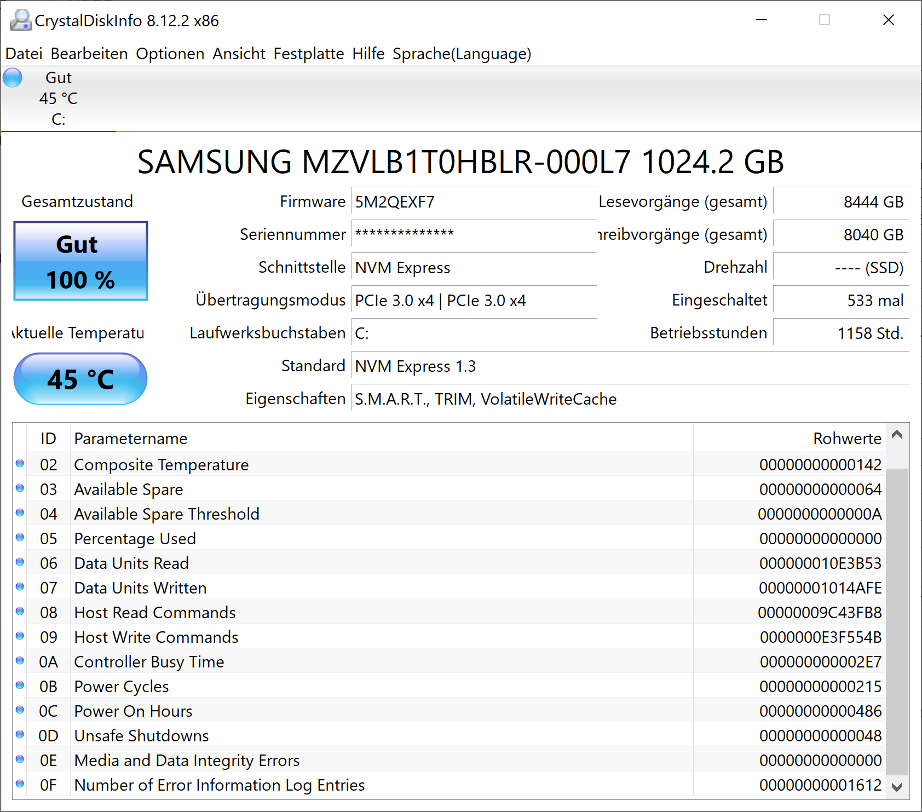This screenshot has width=922, height=812.
Task: Select the Media and Data Integrity Errors row name
Action: click(x=187, y=761)
